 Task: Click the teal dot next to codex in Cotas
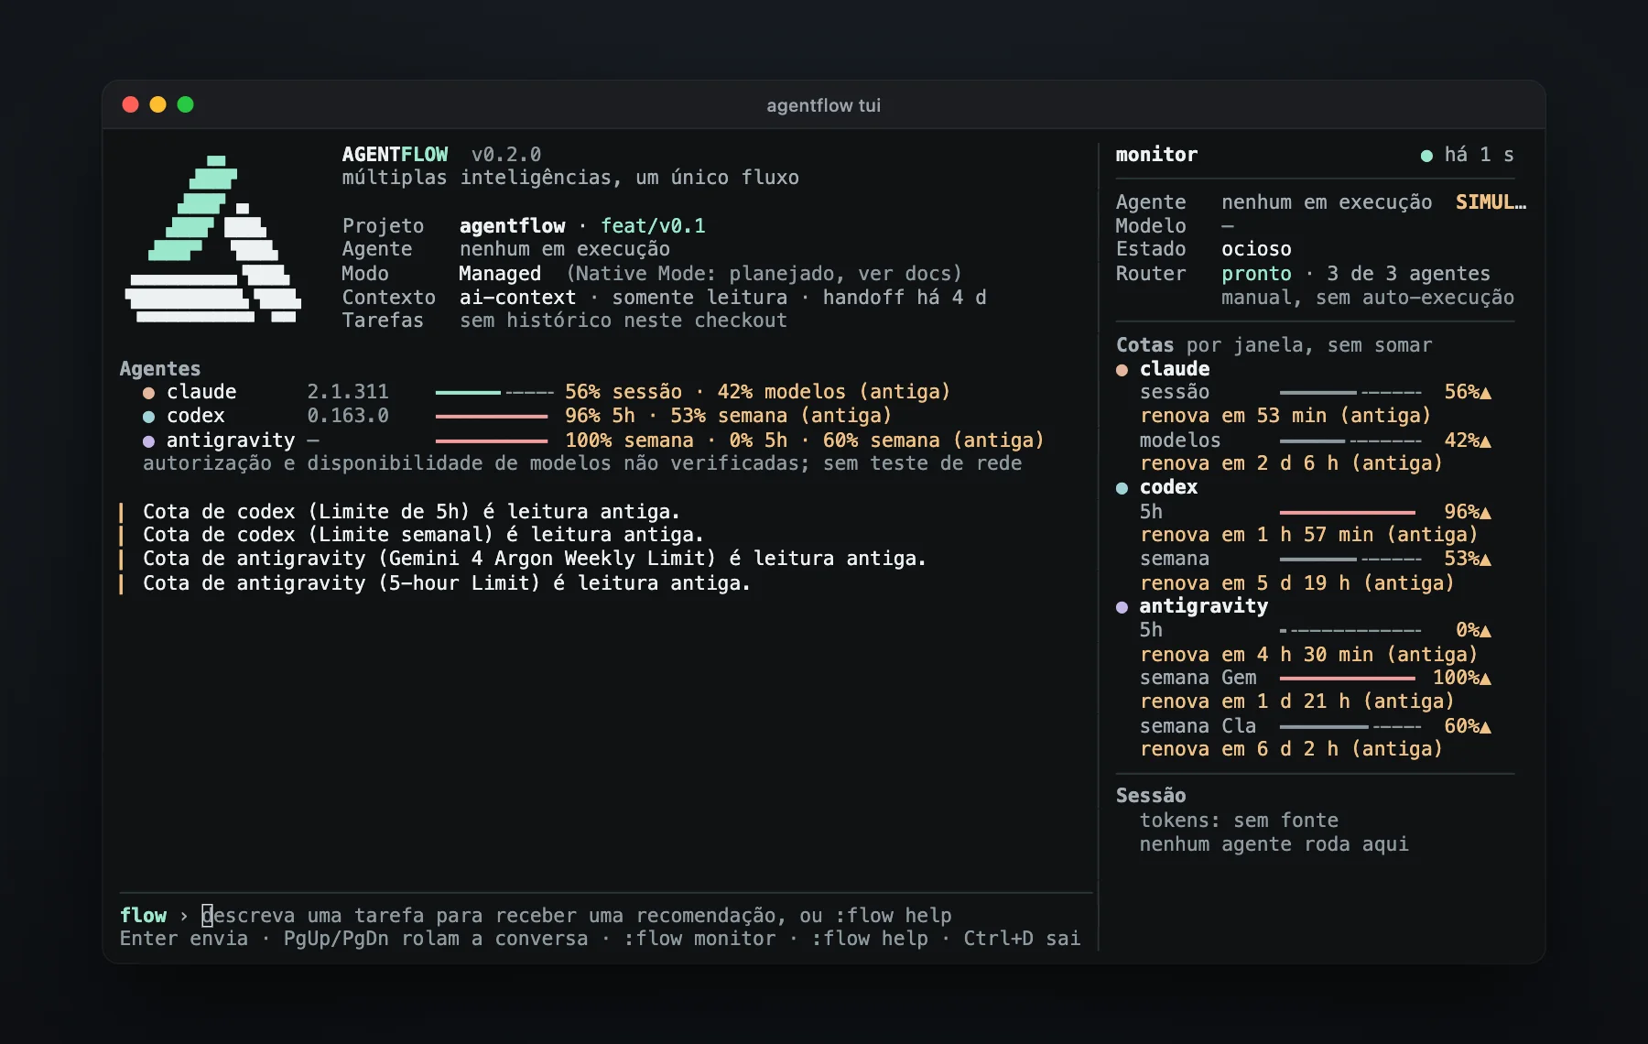1122,488
